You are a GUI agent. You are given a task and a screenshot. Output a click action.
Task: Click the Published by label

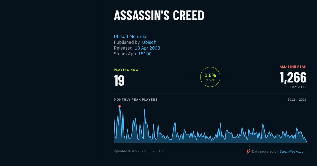coord(127,42)
